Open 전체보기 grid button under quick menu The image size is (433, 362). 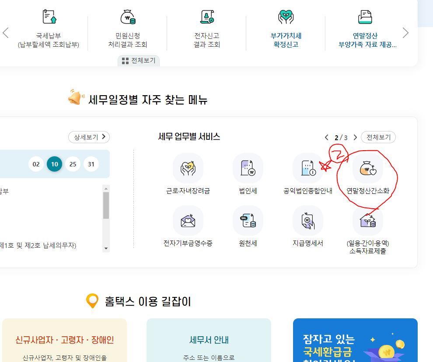click(x=139, y=61)
